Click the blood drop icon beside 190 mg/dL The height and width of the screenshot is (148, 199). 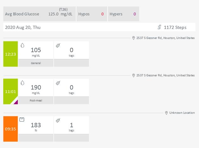[x=22, y=83]
